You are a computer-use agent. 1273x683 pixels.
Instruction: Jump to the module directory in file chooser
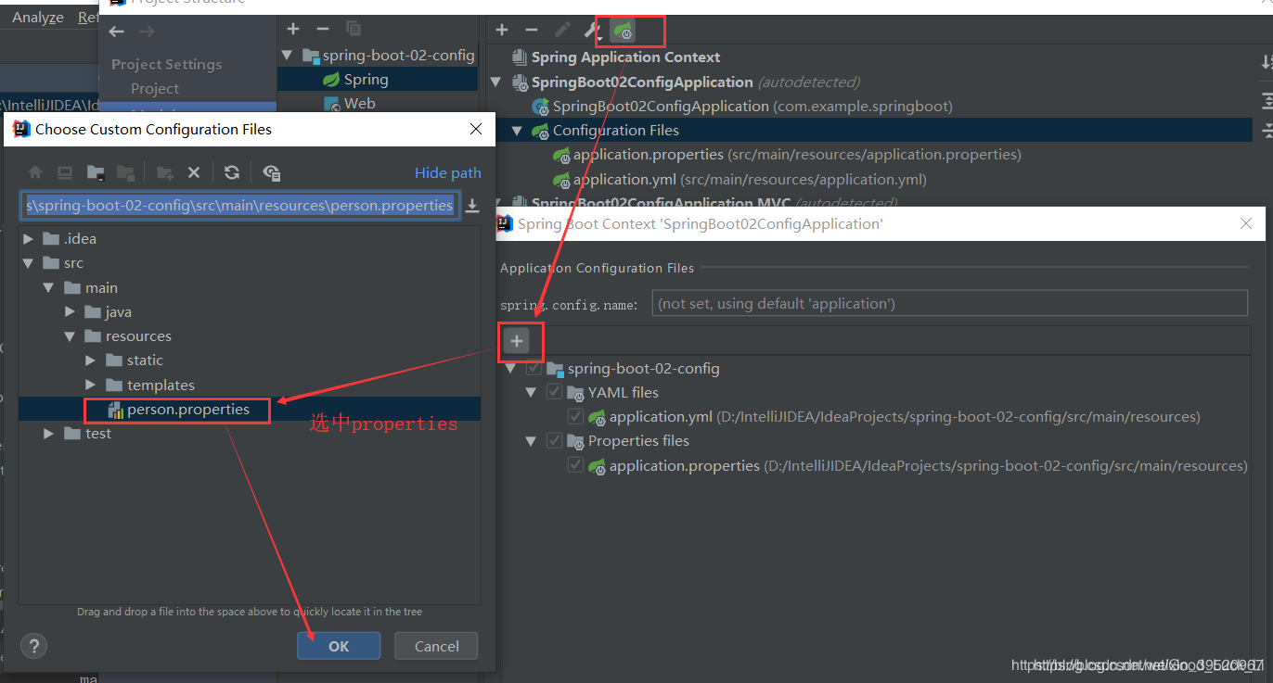tap(126, 172)
